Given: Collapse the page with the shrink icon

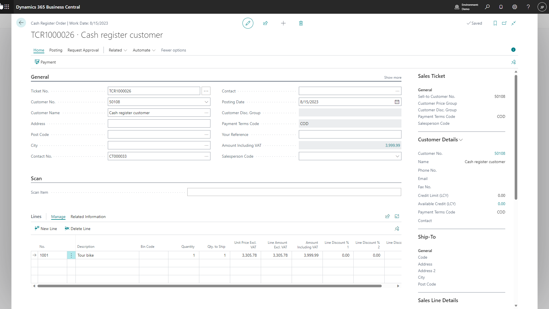Looking at the screenshot, I should click(514, 23).
